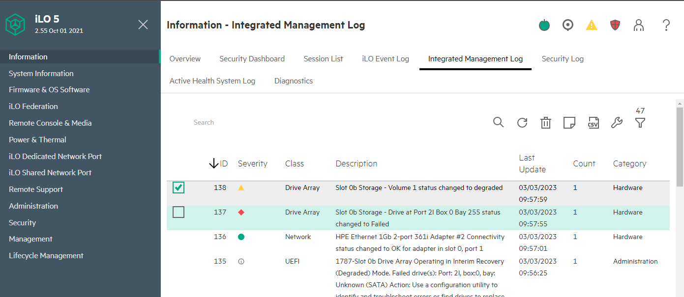This screenshot has width=684, height=297.
Task: Open the log search tool via magnifier icon
Action: tap(498, 123)
